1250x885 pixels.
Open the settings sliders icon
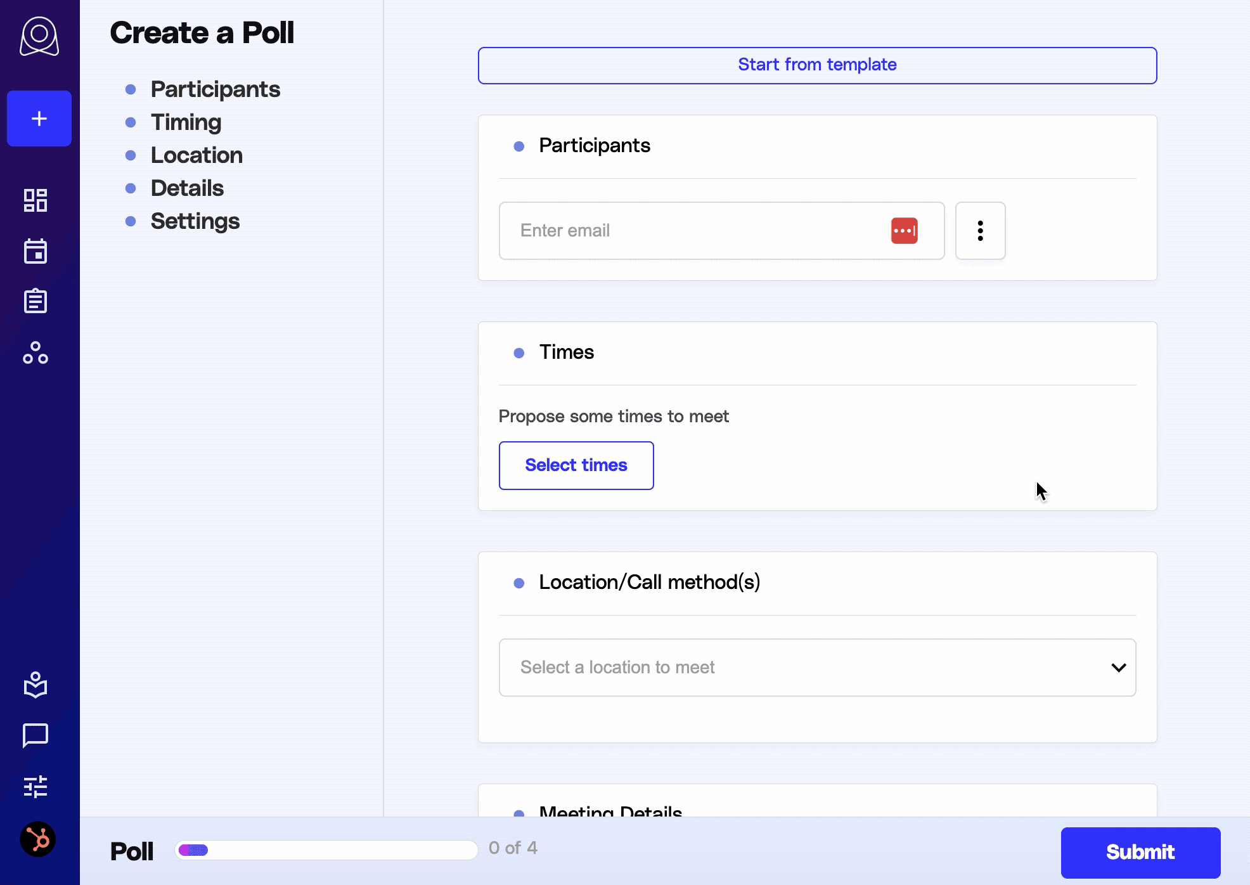click(x=35, y=787)
